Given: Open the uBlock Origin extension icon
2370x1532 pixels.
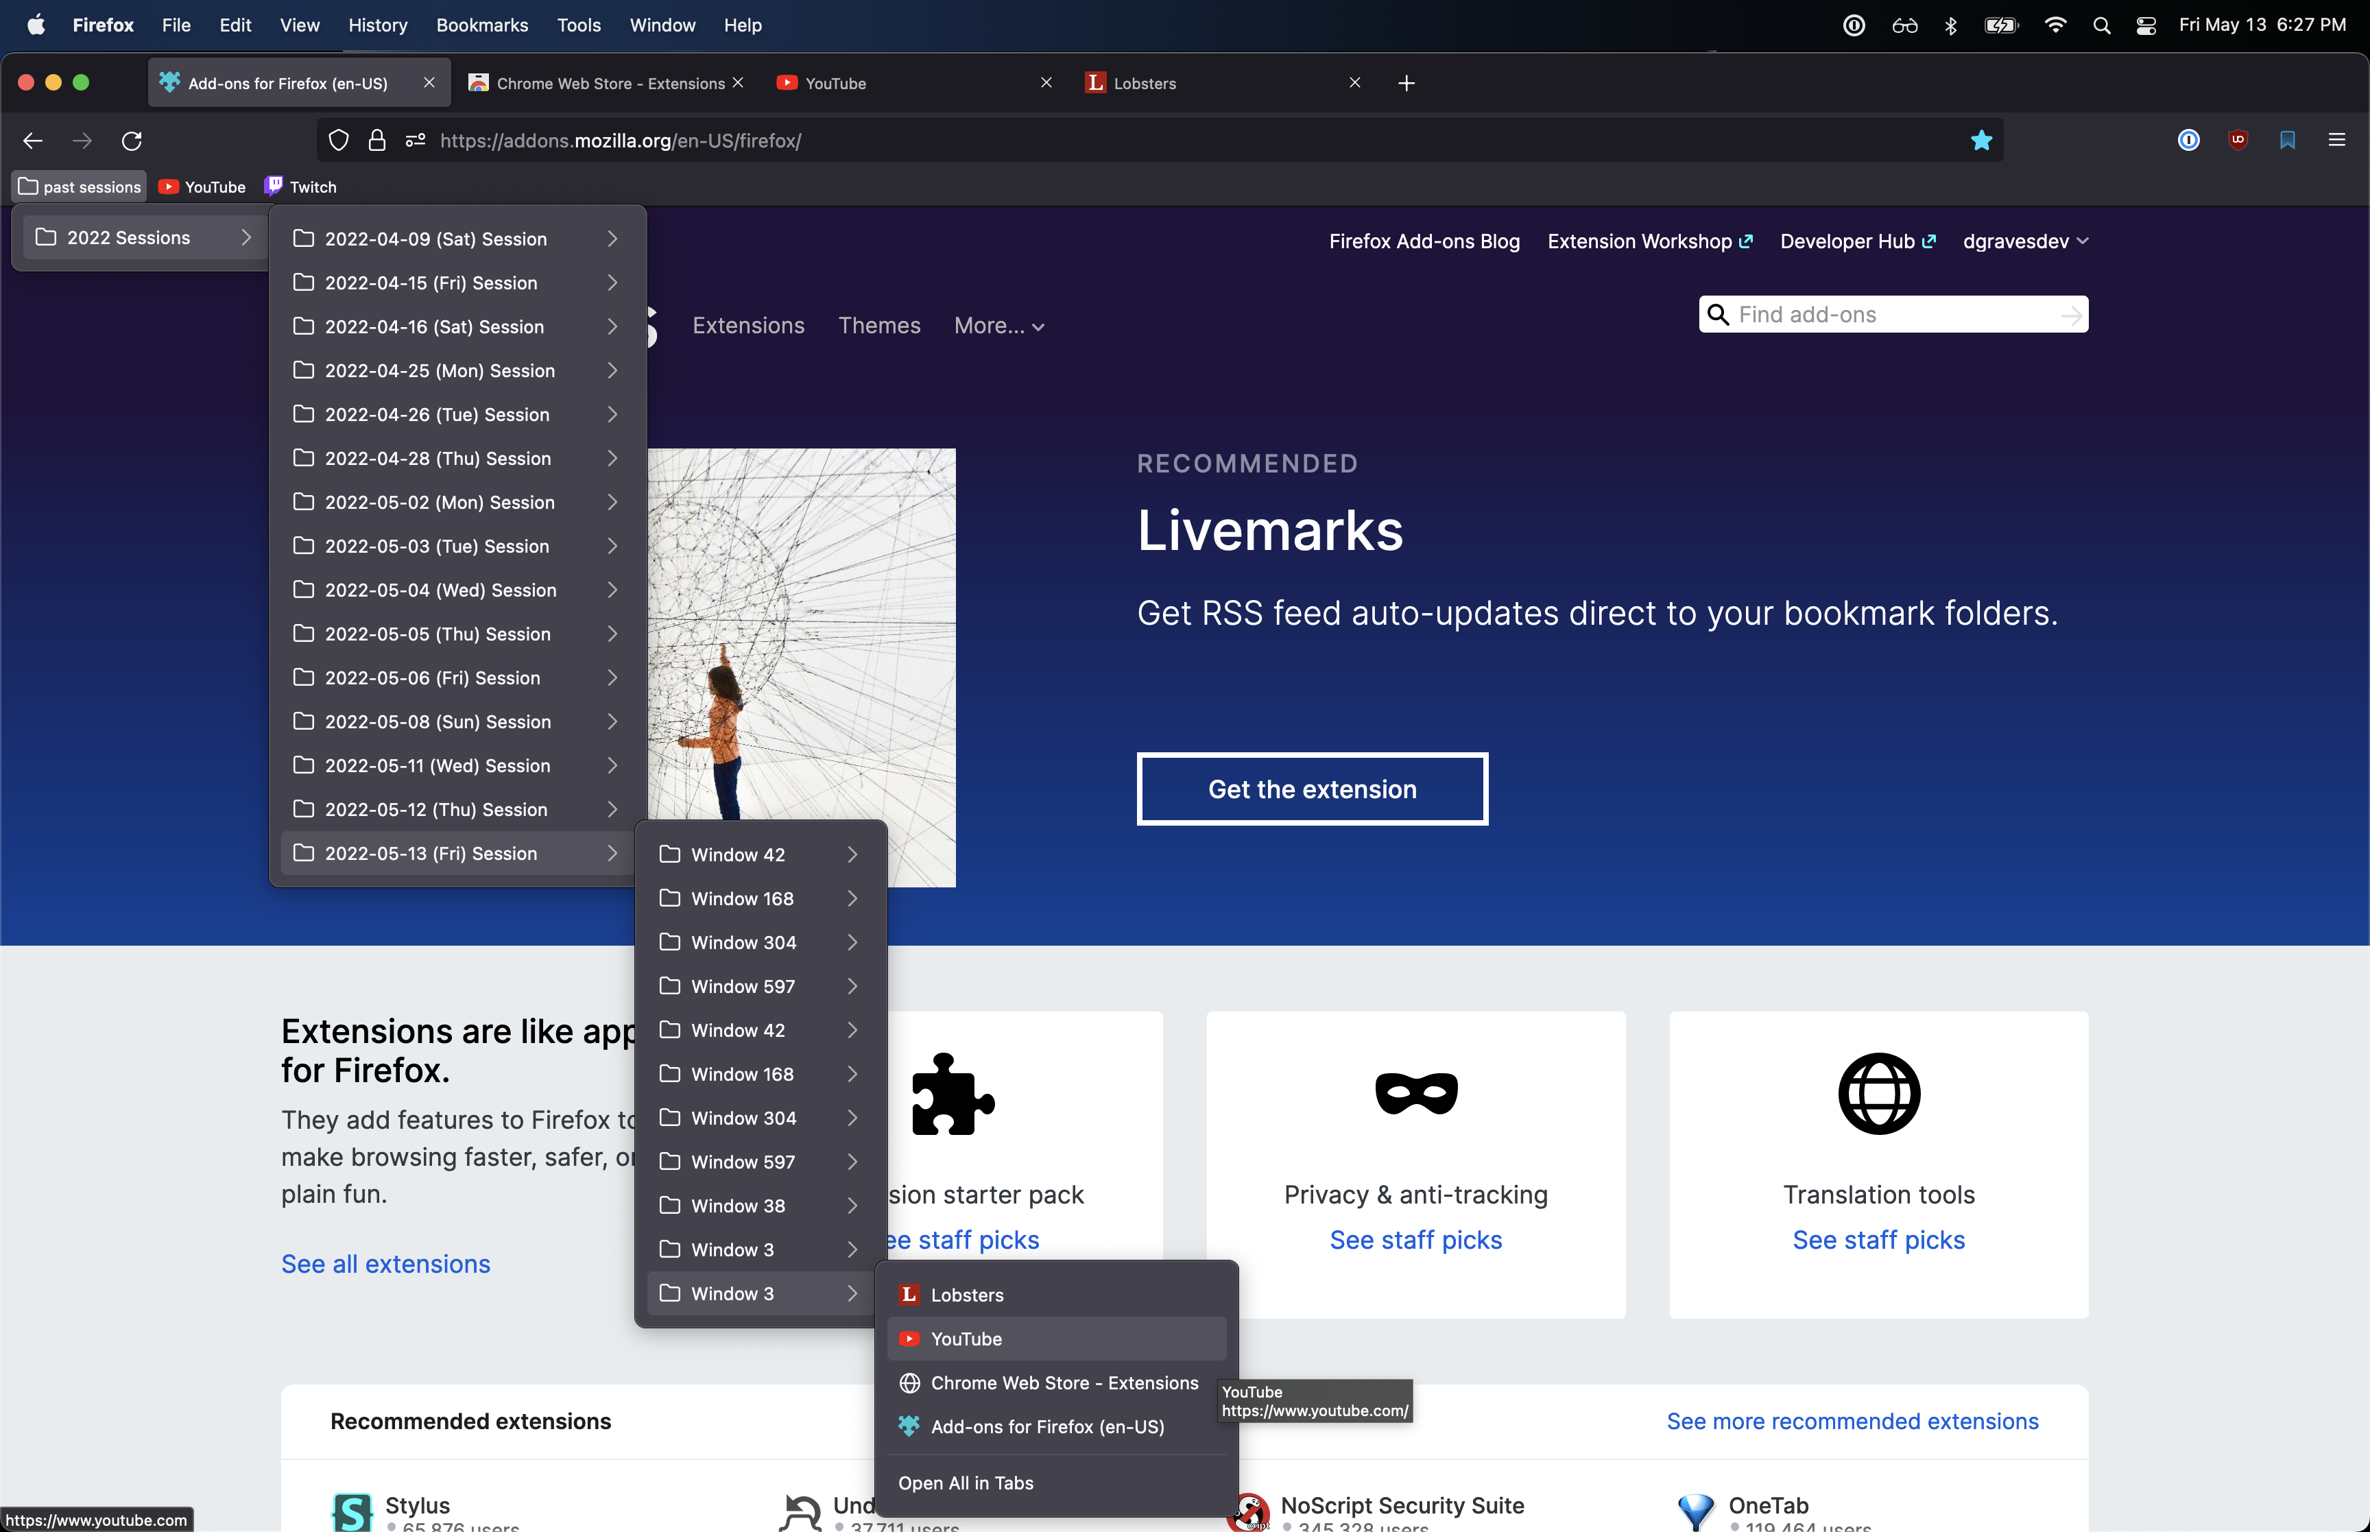Looking at the screenshot, I should click(2238, 141).
